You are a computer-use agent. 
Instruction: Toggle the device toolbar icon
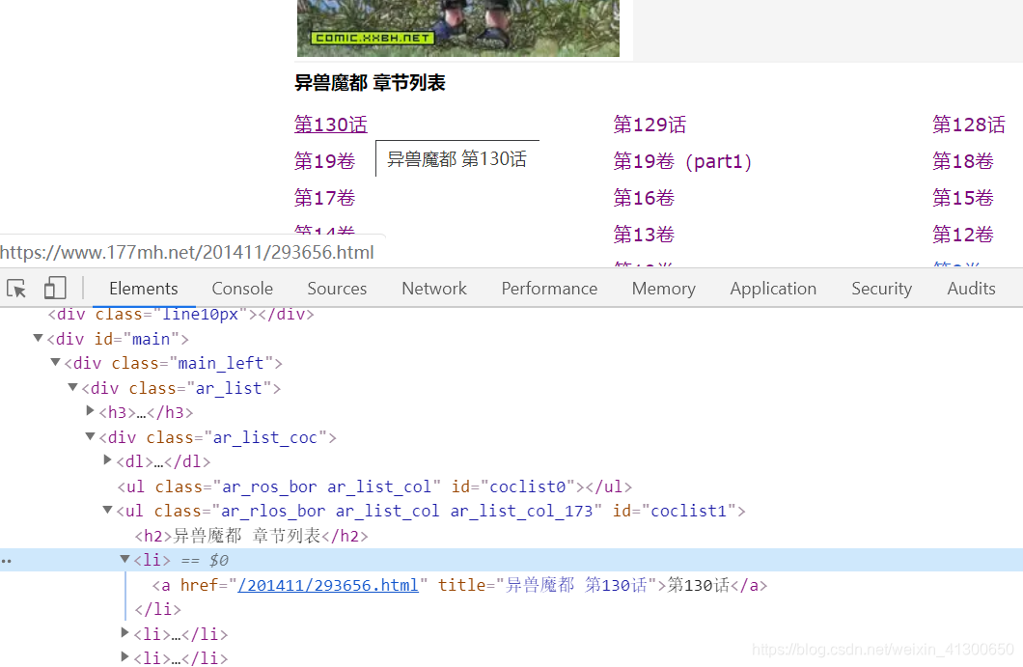pos(53,288)
